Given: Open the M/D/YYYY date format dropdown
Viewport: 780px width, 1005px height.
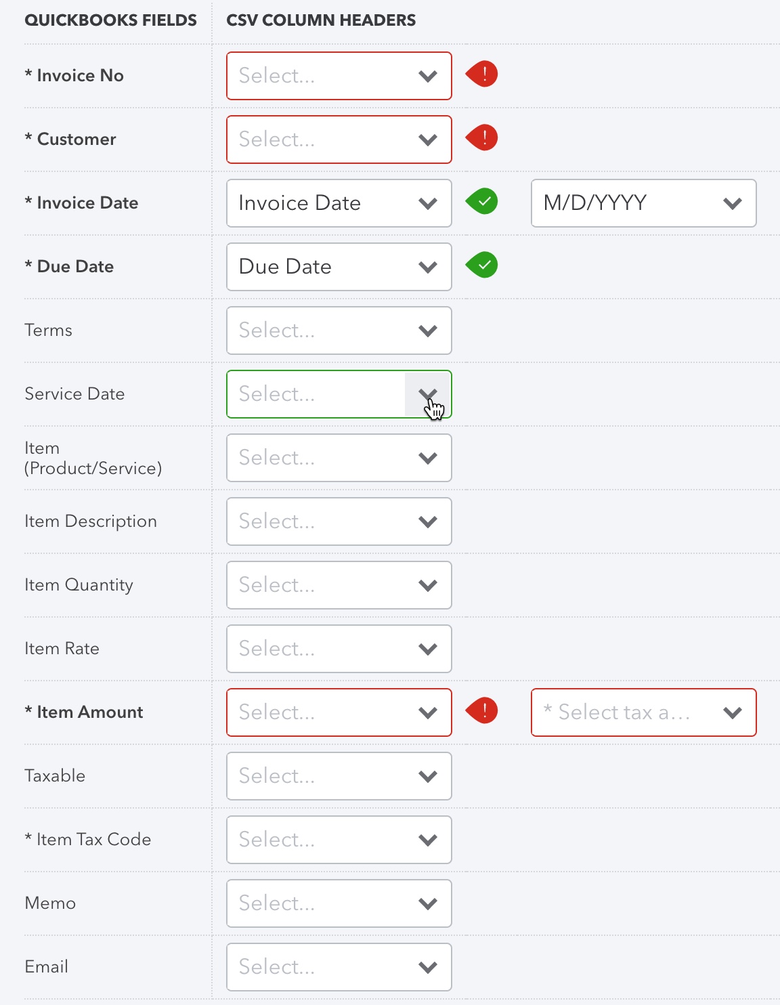Looking at the screenshot, I should 643,202.
